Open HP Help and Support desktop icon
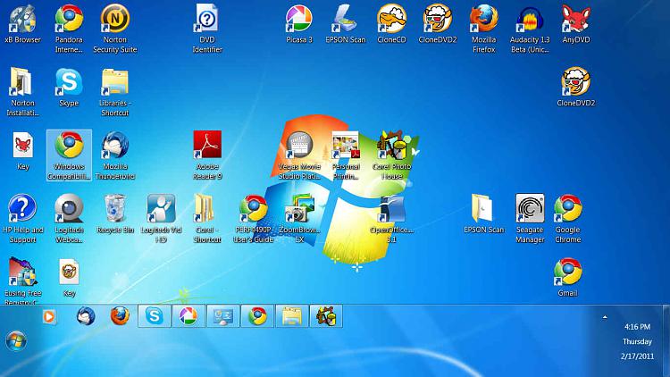 click(x=22, y=208)
